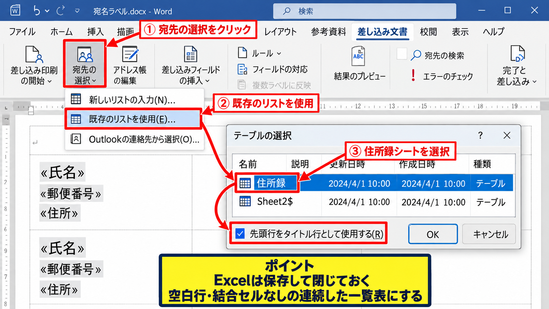Screen dimensions: 549x309
Task: Open the 校閲 tab
Action: [428, 32]
